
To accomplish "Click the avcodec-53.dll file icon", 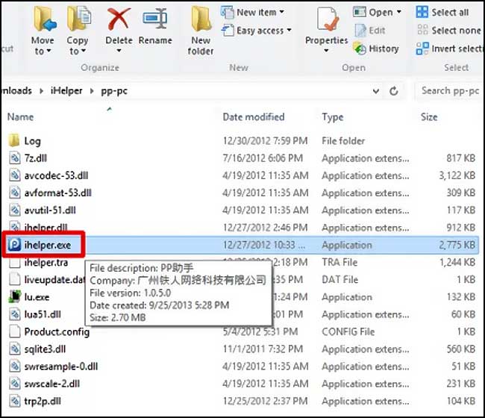I will click(x=14, y=175).
